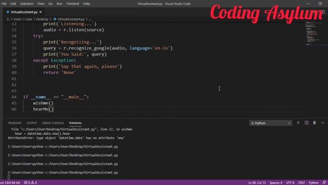Screen dimensions: 328x185
Task: Click the Python language mode indicator
Action: pos(314,183)
